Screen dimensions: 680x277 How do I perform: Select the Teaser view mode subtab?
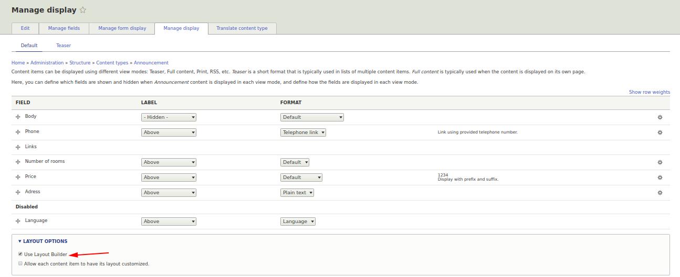(x=64, y=46)
